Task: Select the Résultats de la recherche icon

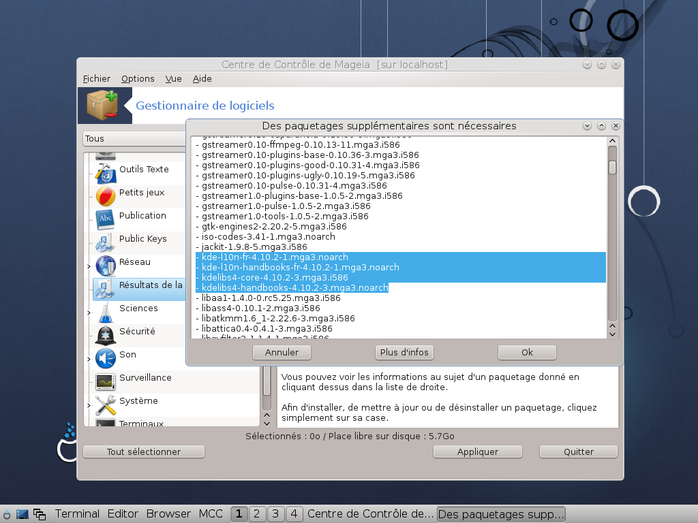Action: tap(106, 289)
